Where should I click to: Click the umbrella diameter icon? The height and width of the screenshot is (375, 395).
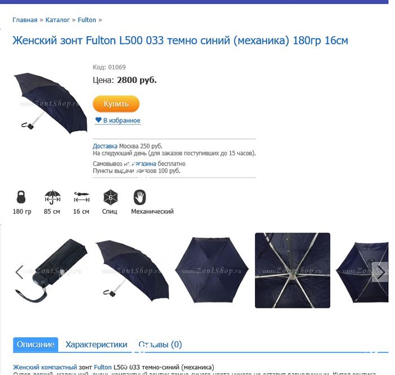point(52,197)
